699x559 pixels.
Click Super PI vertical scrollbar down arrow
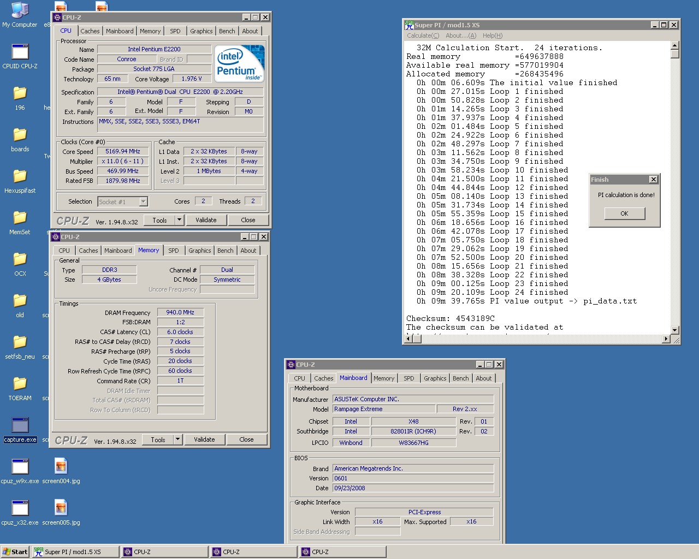coord(674,330)
